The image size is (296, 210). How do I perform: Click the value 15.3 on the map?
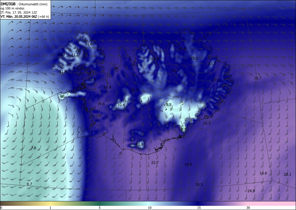coord(61,54)
